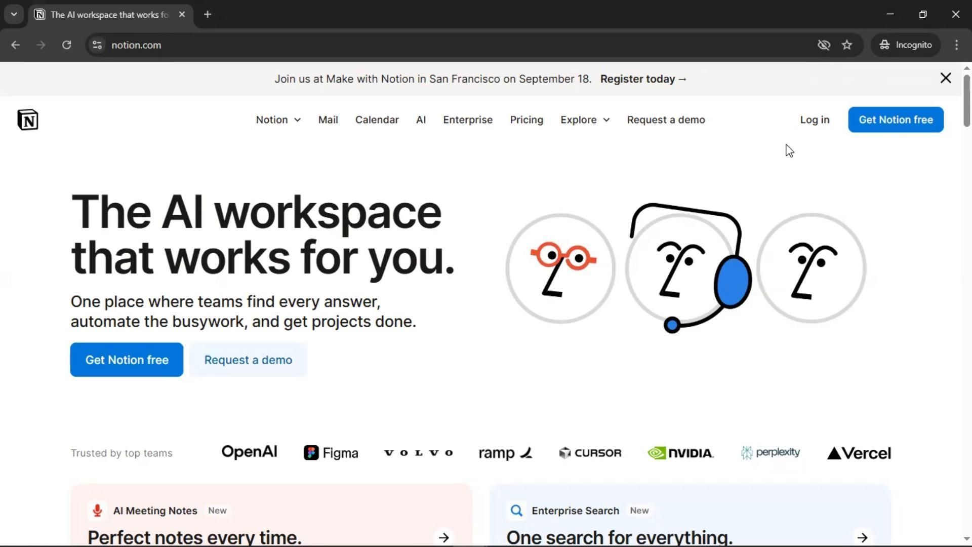Click the Notion logo icon
Image resolution: width=972 pixels, height=547 pixels.
[x=28, y=120]
